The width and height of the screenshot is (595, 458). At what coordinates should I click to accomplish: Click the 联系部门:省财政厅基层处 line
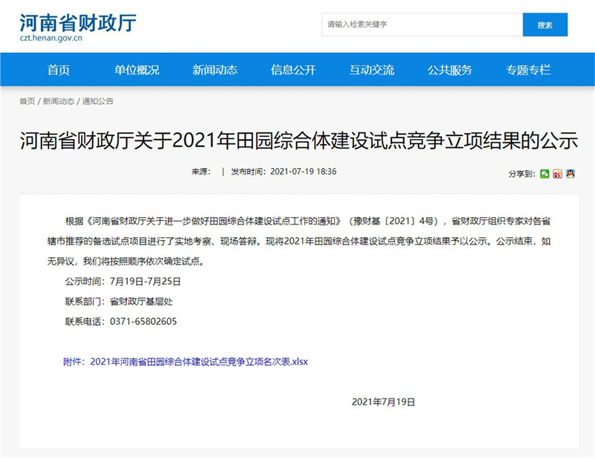119,302
